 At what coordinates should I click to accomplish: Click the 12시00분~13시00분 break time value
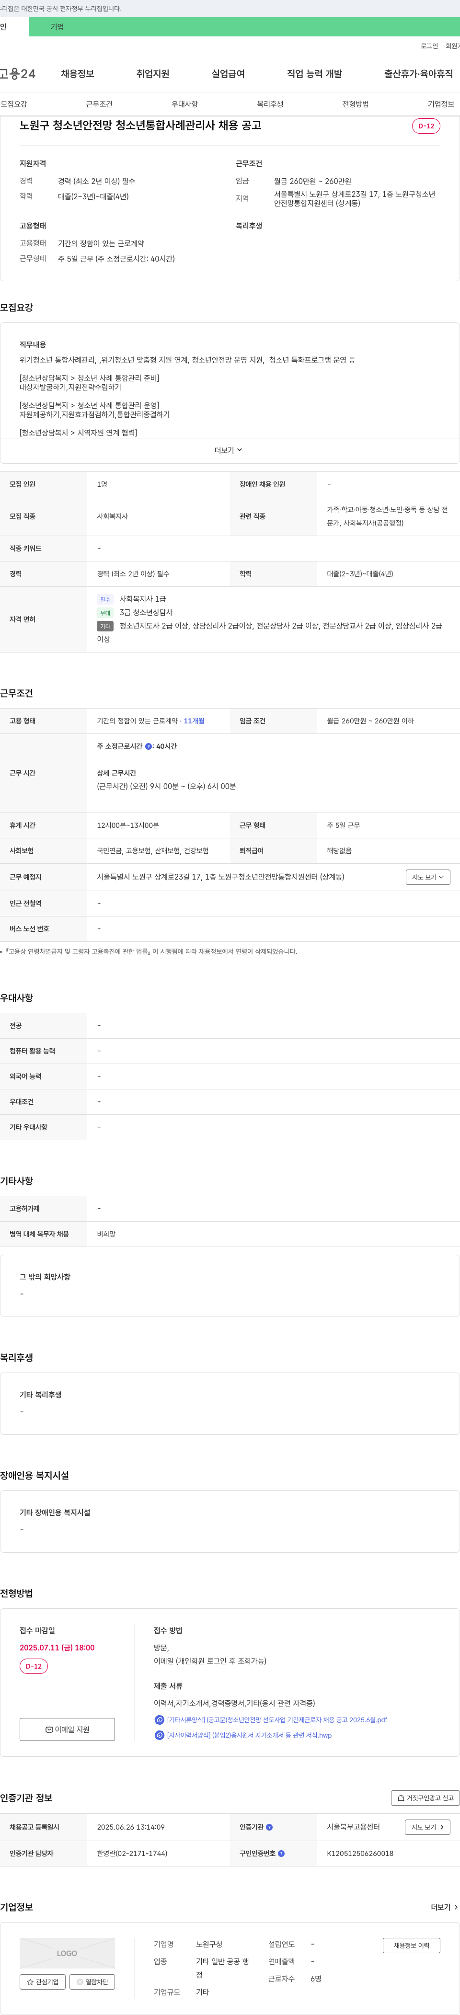128,825
